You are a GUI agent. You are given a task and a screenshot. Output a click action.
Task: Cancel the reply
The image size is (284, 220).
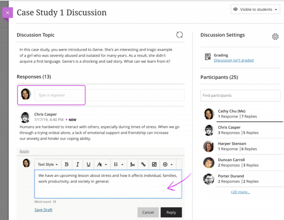[148, 212]
